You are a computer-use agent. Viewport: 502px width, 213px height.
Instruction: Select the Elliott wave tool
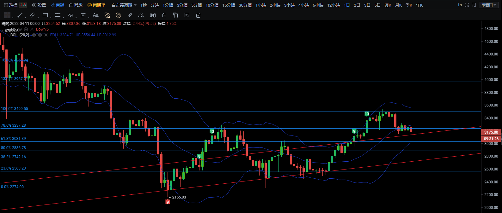coord(70,15)
